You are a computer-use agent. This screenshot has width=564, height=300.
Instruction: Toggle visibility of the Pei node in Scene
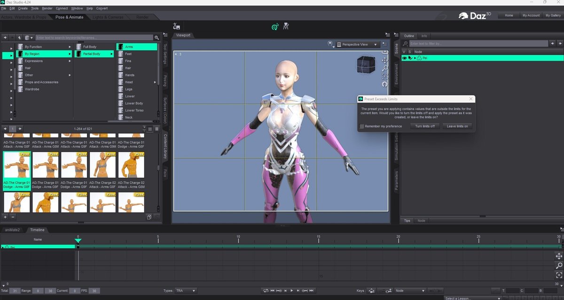pos(405,58)
